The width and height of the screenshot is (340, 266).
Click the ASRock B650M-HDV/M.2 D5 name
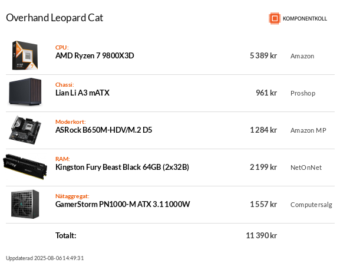104,130
